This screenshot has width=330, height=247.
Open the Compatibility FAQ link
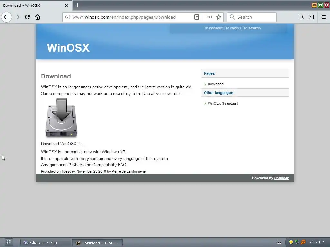[110, 165]
